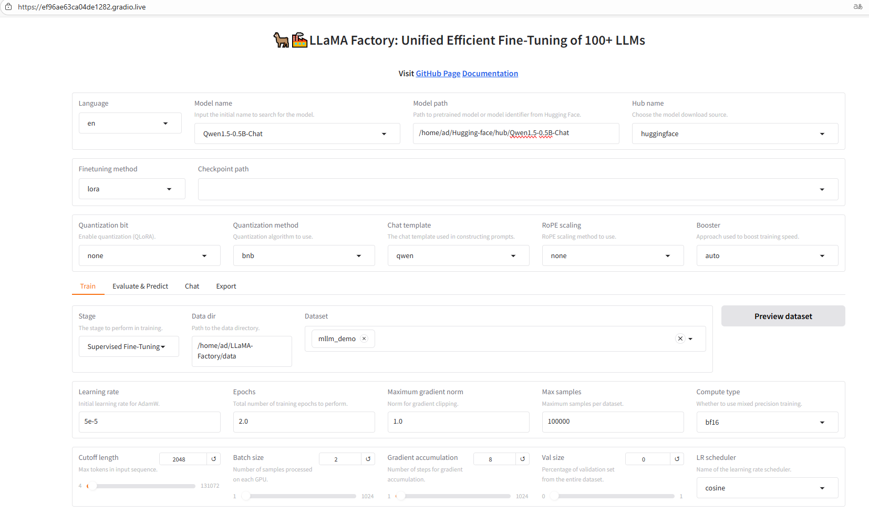The width and height of the screenshot is (869, 513).
Task: Click the Batch size number box
Action: click(340, 459)
